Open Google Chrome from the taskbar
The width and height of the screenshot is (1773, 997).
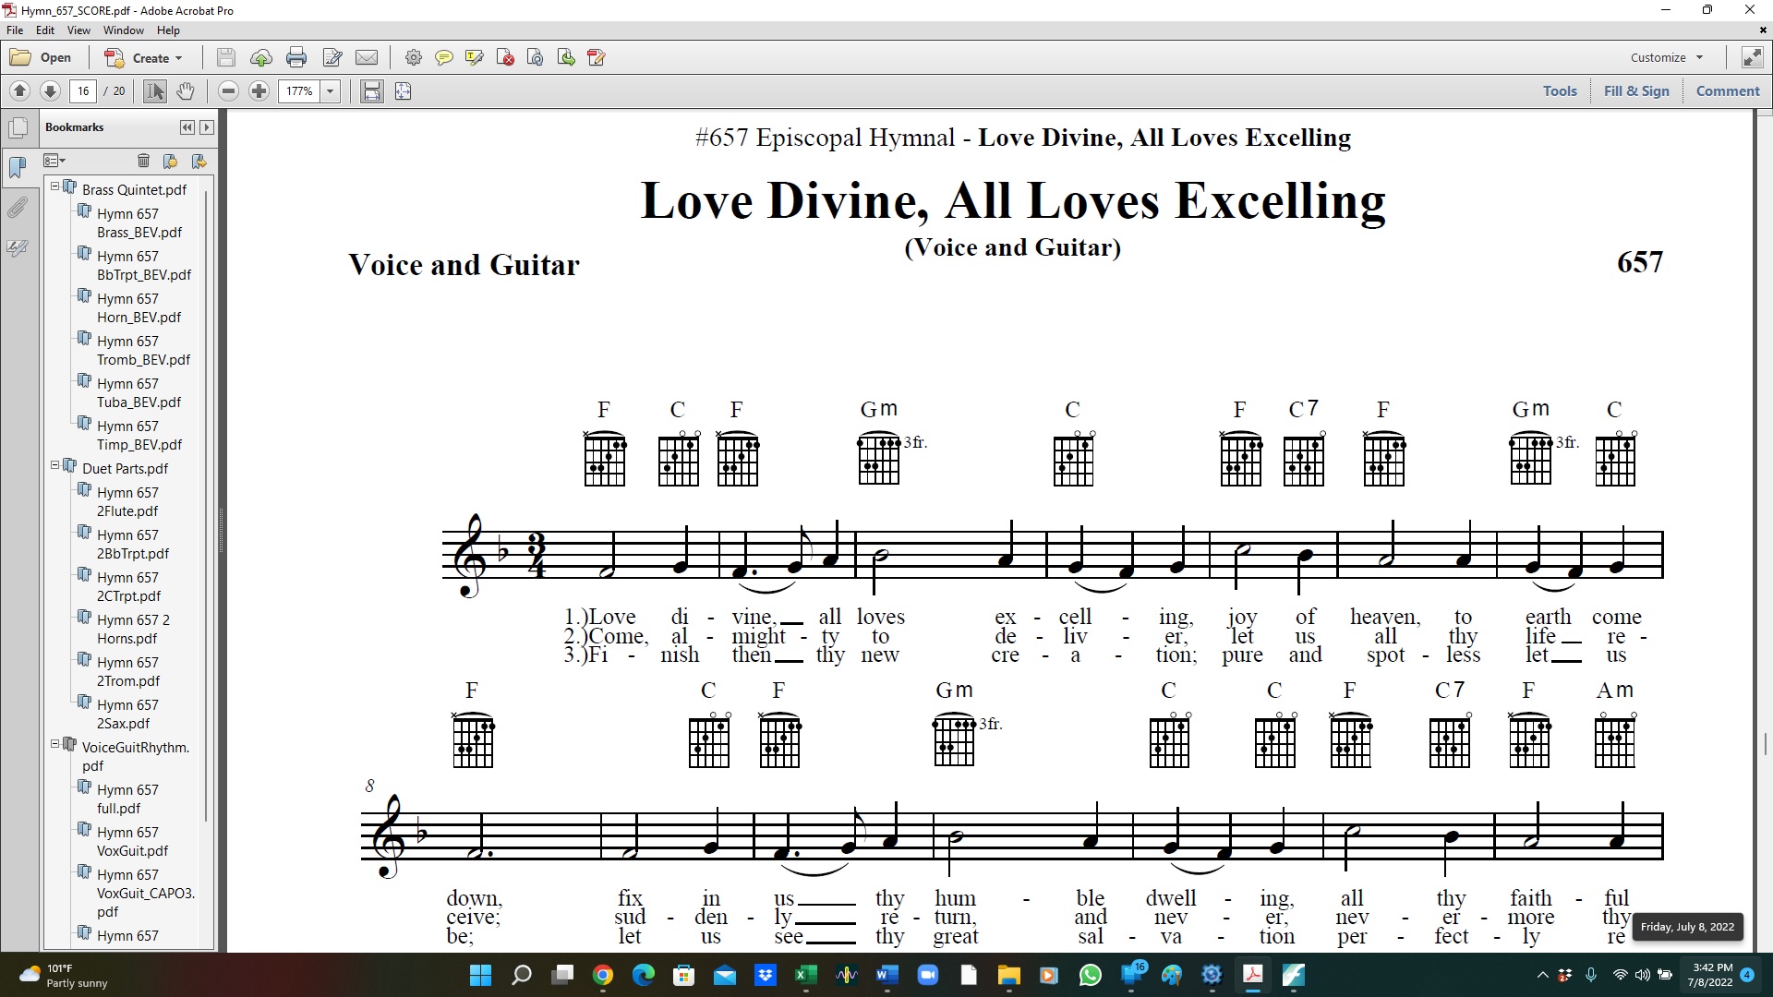click(603, 975)
